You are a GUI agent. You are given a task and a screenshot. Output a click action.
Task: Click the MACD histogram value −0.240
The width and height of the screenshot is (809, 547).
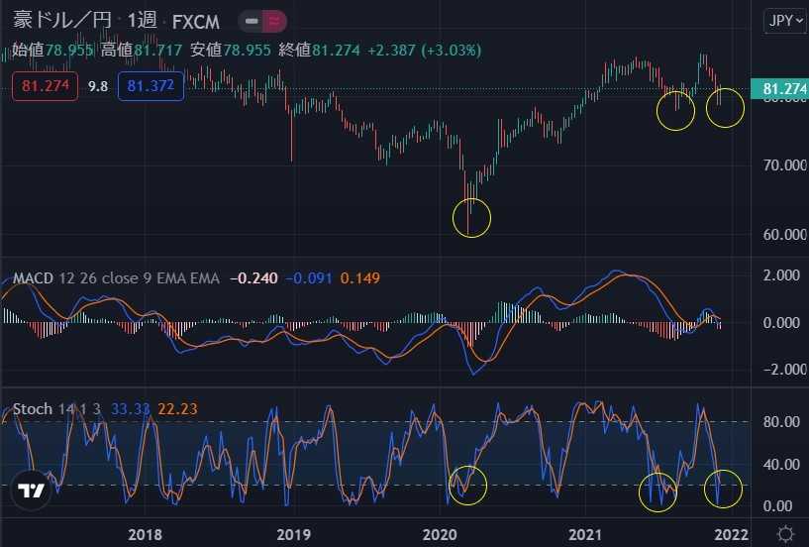pos(253,278)
